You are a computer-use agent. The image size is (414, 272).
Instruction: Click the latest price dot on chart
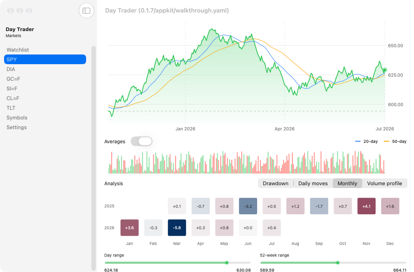pos(385,70)
